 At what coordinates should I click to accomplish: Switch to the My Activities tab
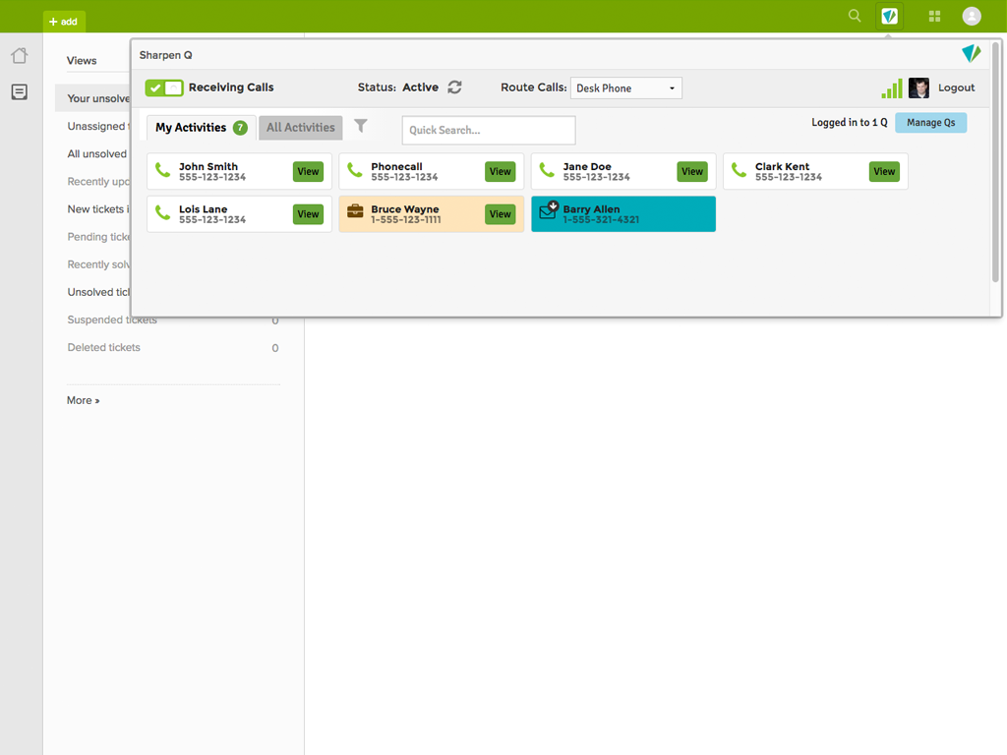(x=201, y=128)
